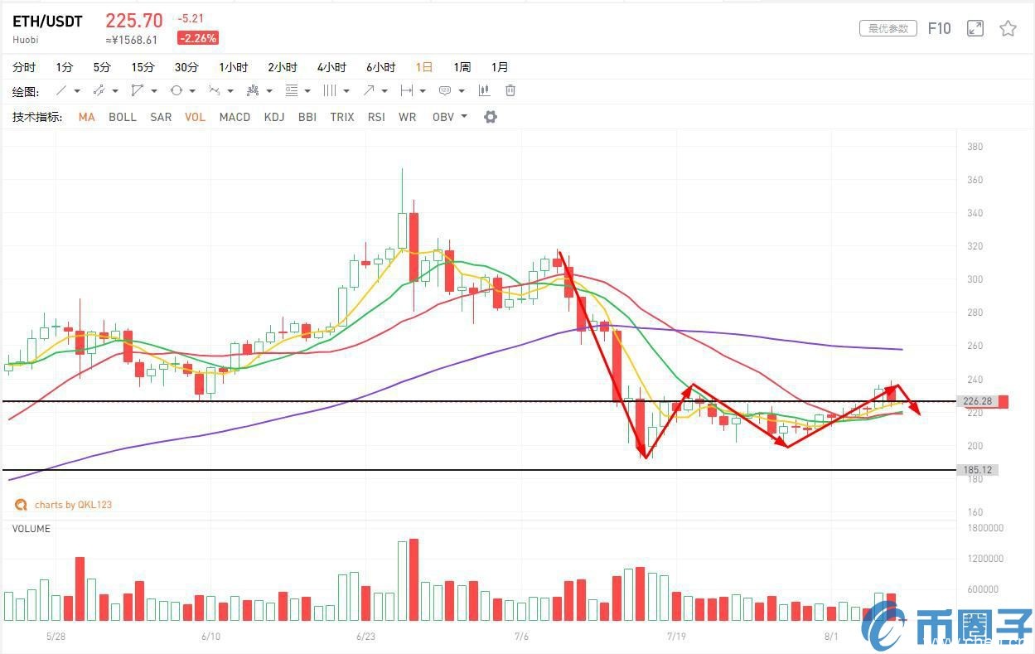Select the straight line drawing tool
The width and height of the screenshot is (1035, 654).
click(61, 90)
